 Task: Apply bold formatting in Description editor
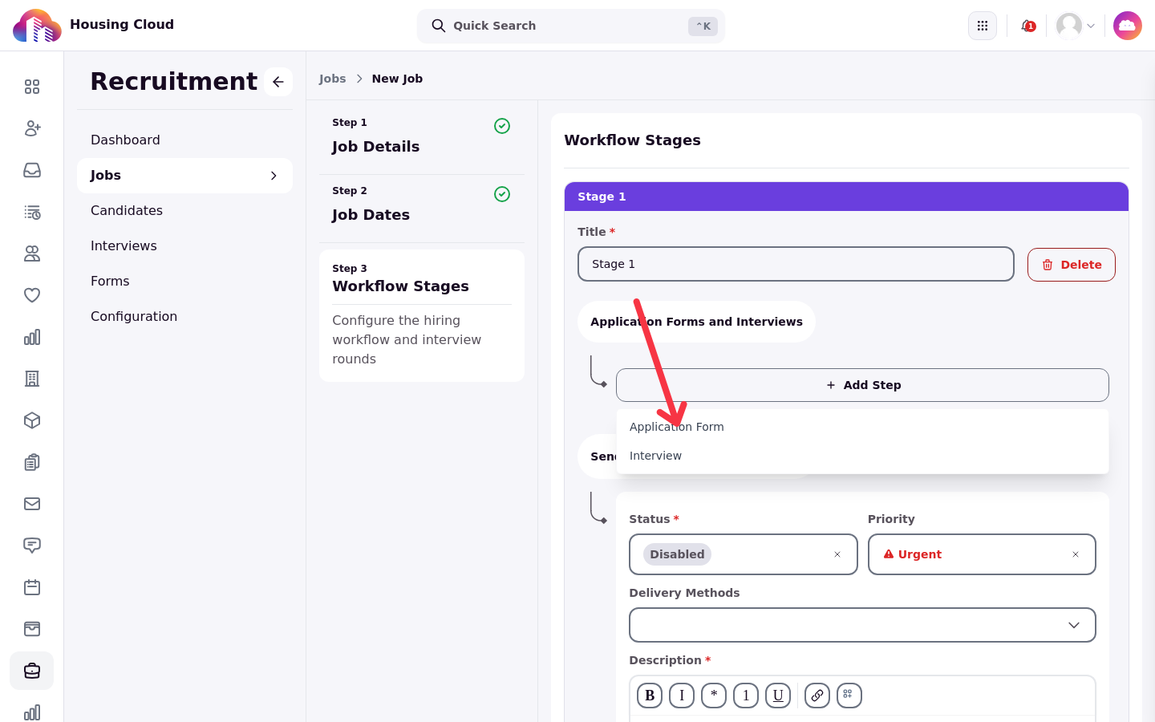click(650, 696)
